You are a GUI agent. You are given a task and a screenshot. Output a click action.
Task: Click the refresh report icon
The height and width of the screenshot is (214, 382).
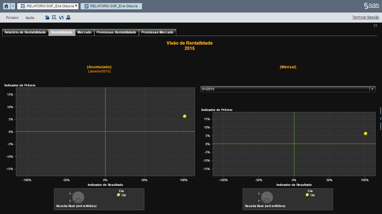(x=61, y=18)
